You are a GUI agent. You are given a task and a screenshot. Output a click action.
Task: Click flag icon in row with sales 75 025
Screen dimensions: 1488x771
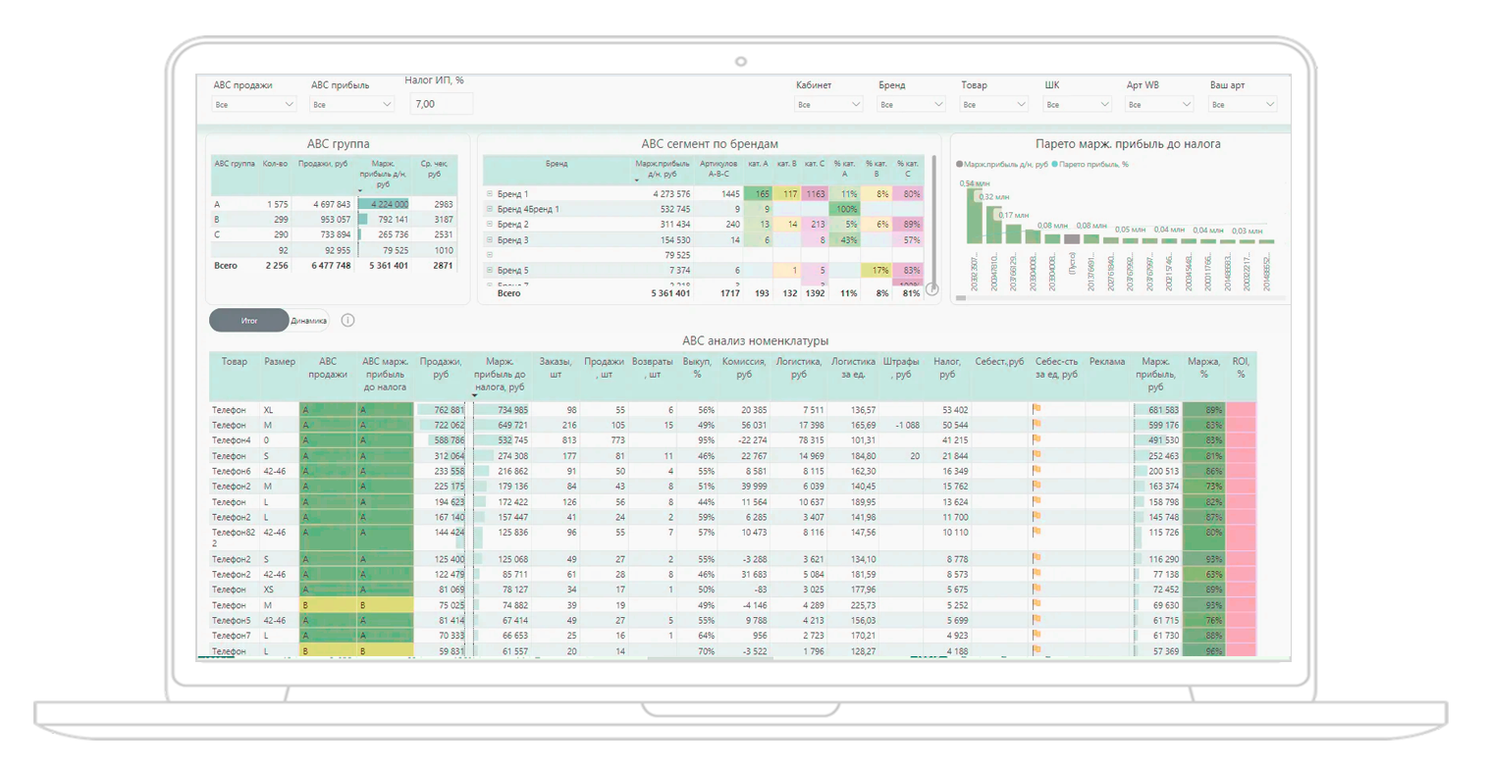pyautogui.click(x=1036, y=605)
